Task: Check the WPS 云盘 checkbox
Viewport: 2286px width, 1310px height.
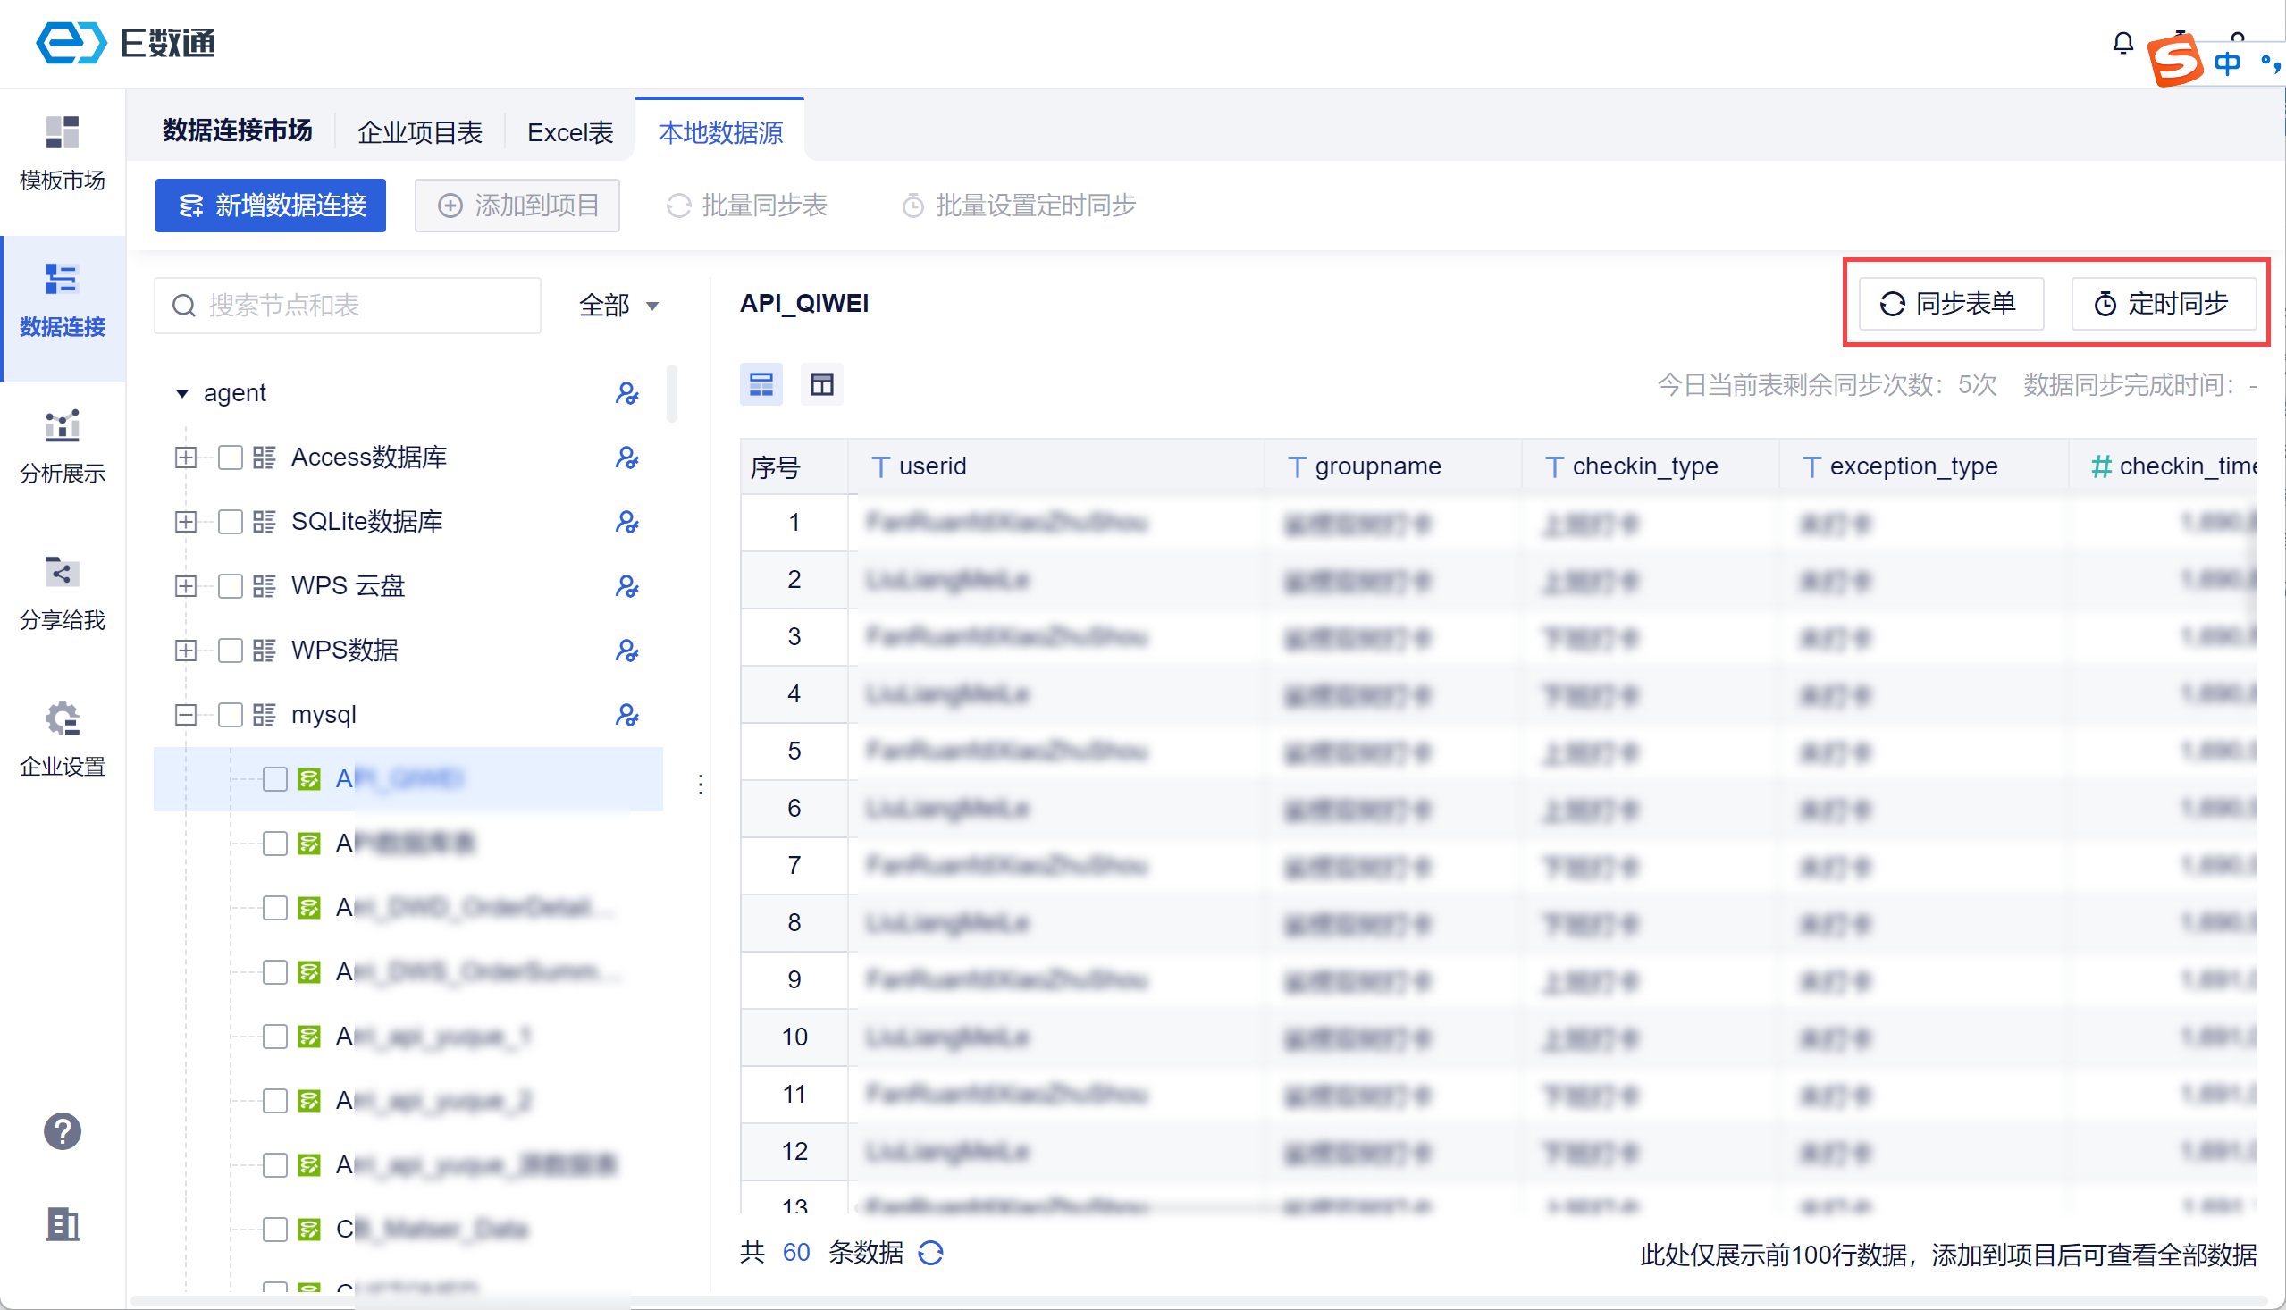Action: [231, 585]
